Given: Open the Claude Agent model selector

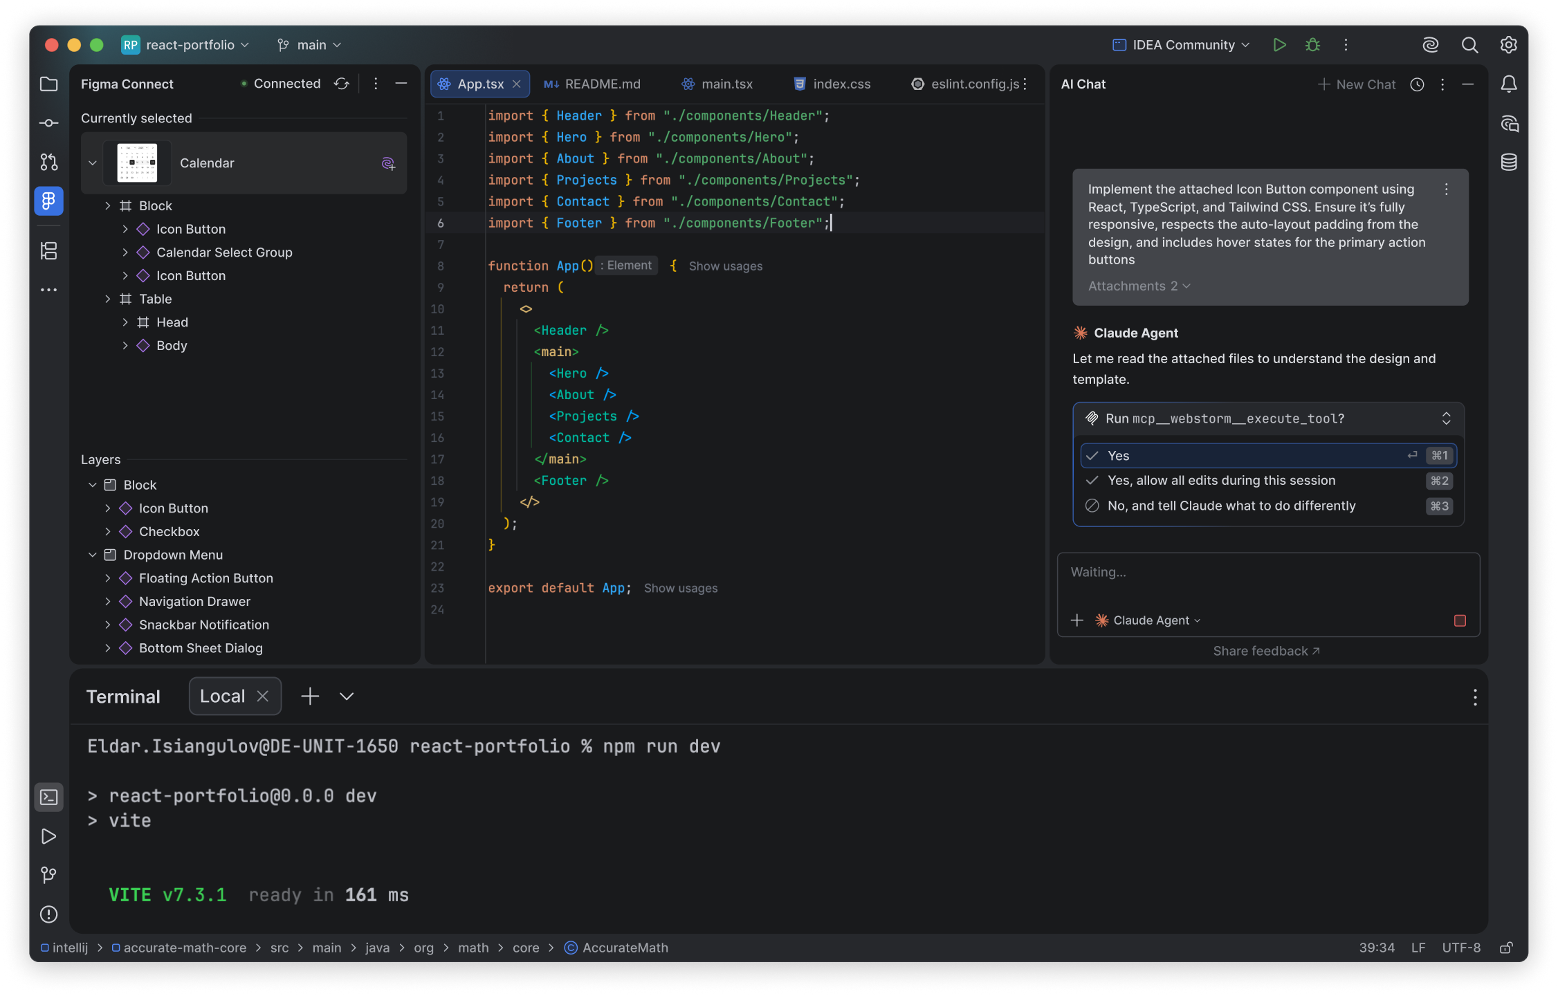Looking at the screenshot, I should tap(1148, 620).
